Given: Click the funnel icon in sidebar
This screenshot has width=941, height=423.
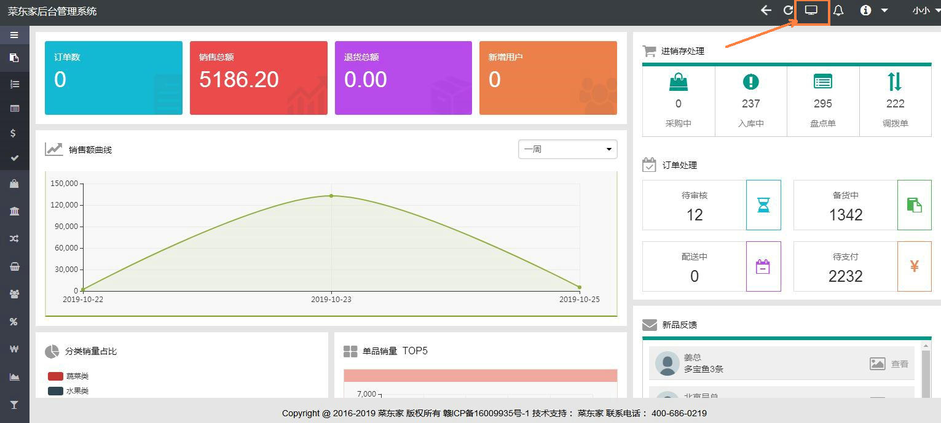Looking at the screenshot, I should click(14, 405).
